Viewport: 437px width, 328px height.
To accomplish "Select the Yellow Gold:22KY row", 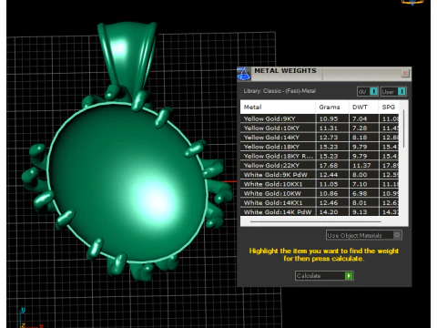I will pyautogui.click(x=320, y=165).
